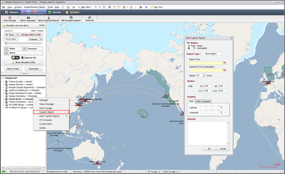Open the longitude E hemisphere dropdown
Screen dimensions: 285x174
[x=224, y=112]
